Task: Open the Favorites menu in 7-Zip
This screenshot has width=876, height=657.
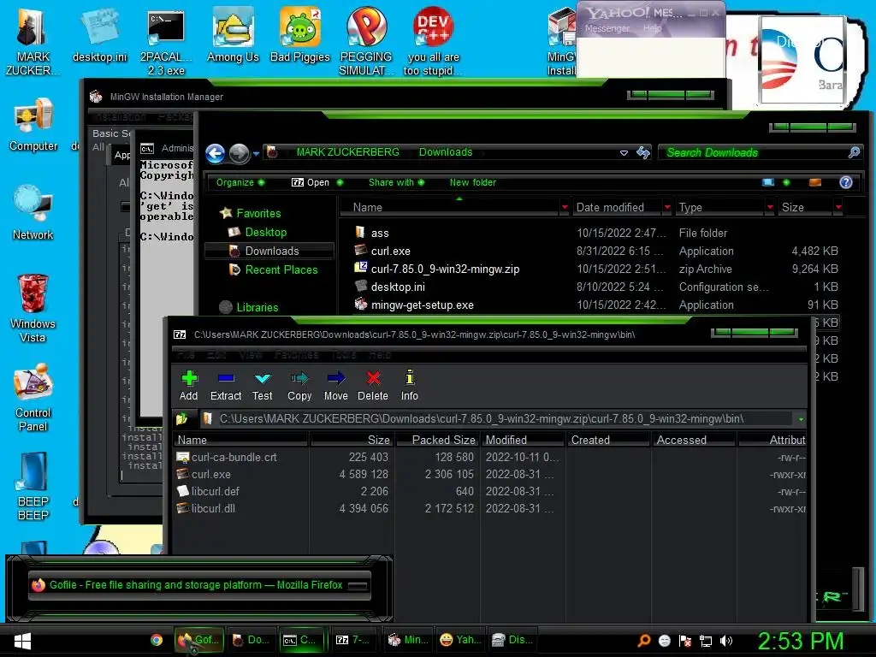Action: [296, 355]
